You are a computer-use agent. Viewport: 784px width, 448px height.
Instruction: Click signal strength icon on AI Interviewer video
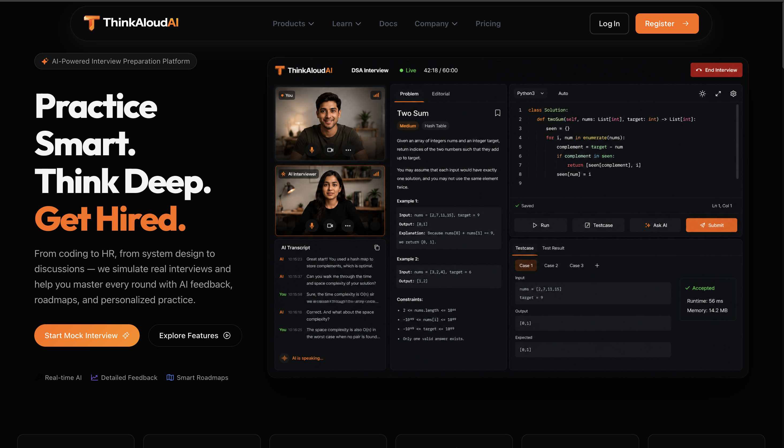pyautogui.click(x=376, y=174)
